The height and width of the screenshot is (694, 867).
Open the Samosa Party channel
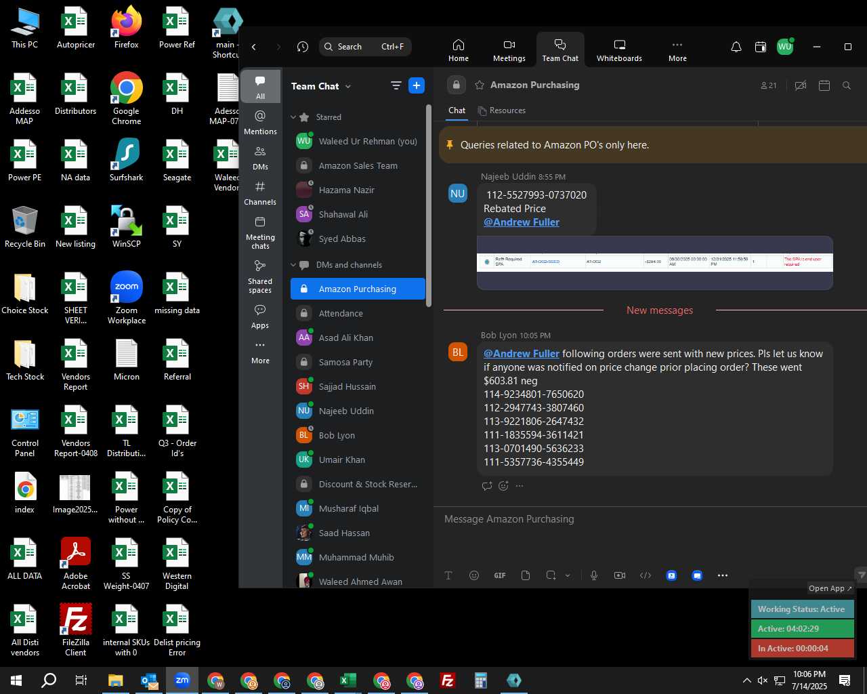pyautogui.click(x=358, y=362)
